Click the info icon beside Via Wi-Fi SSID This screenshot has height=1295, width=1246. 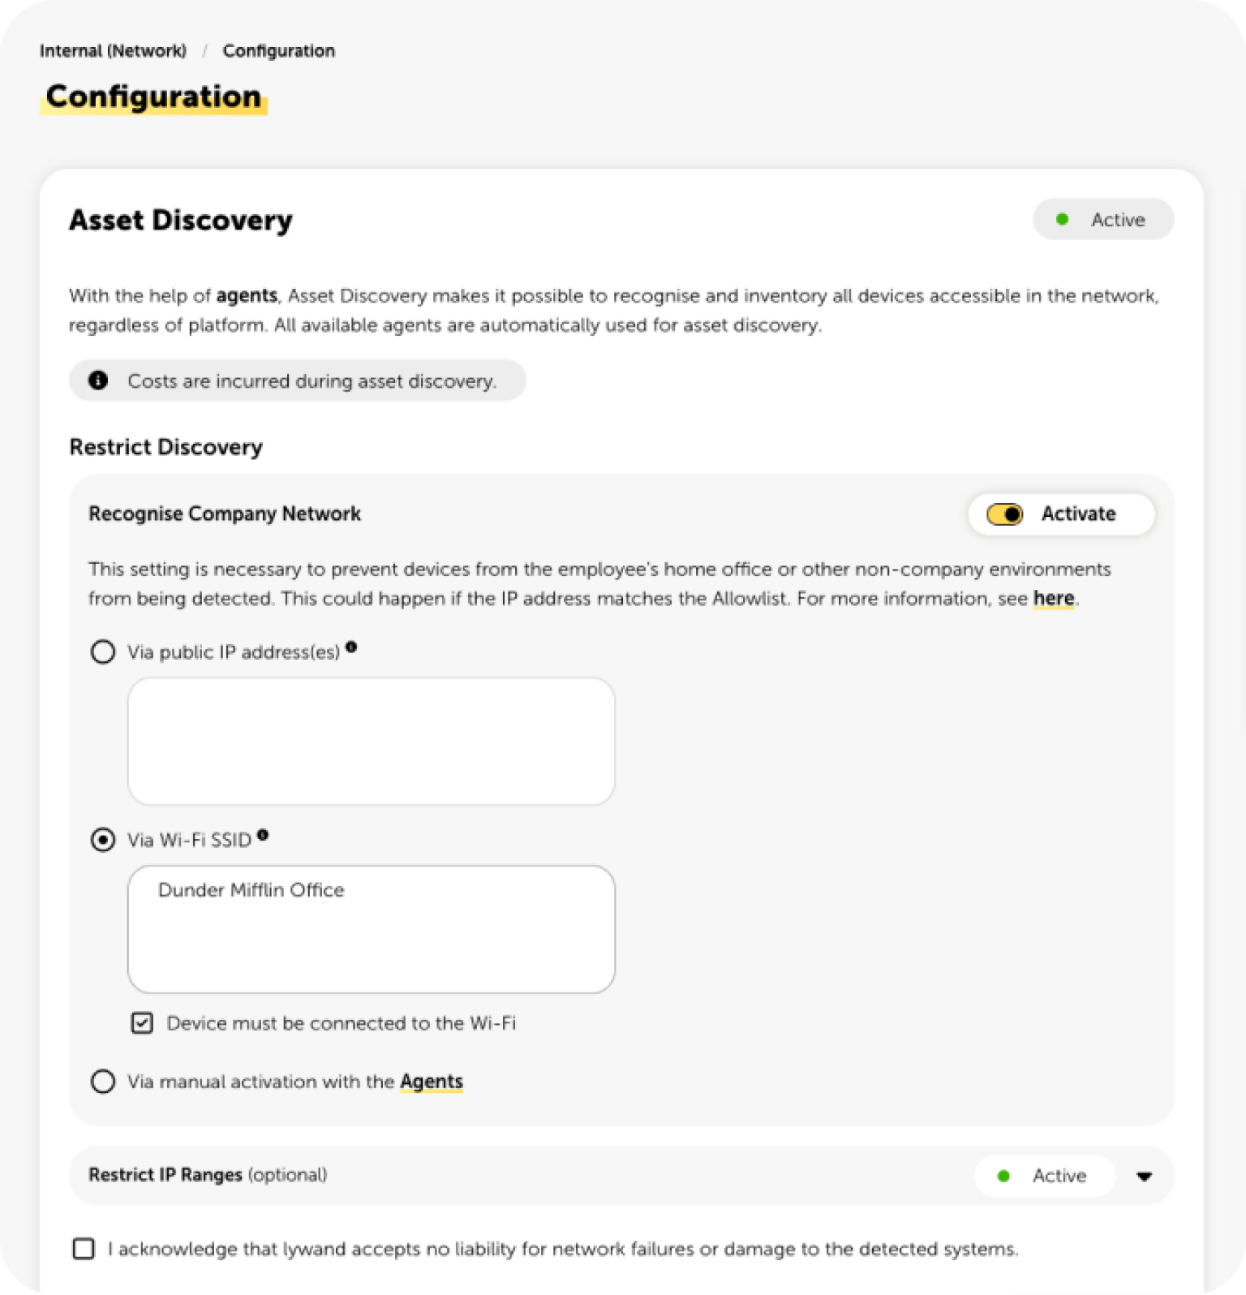click(x=264, y=834)
